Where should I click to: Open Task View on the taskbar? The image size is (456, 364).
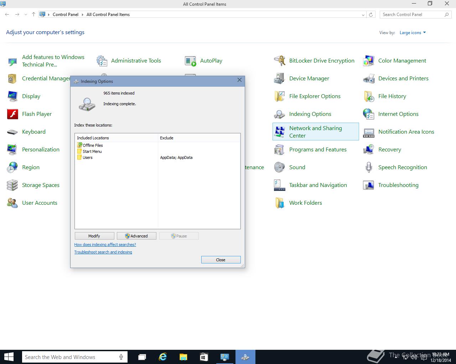[142, 357]
